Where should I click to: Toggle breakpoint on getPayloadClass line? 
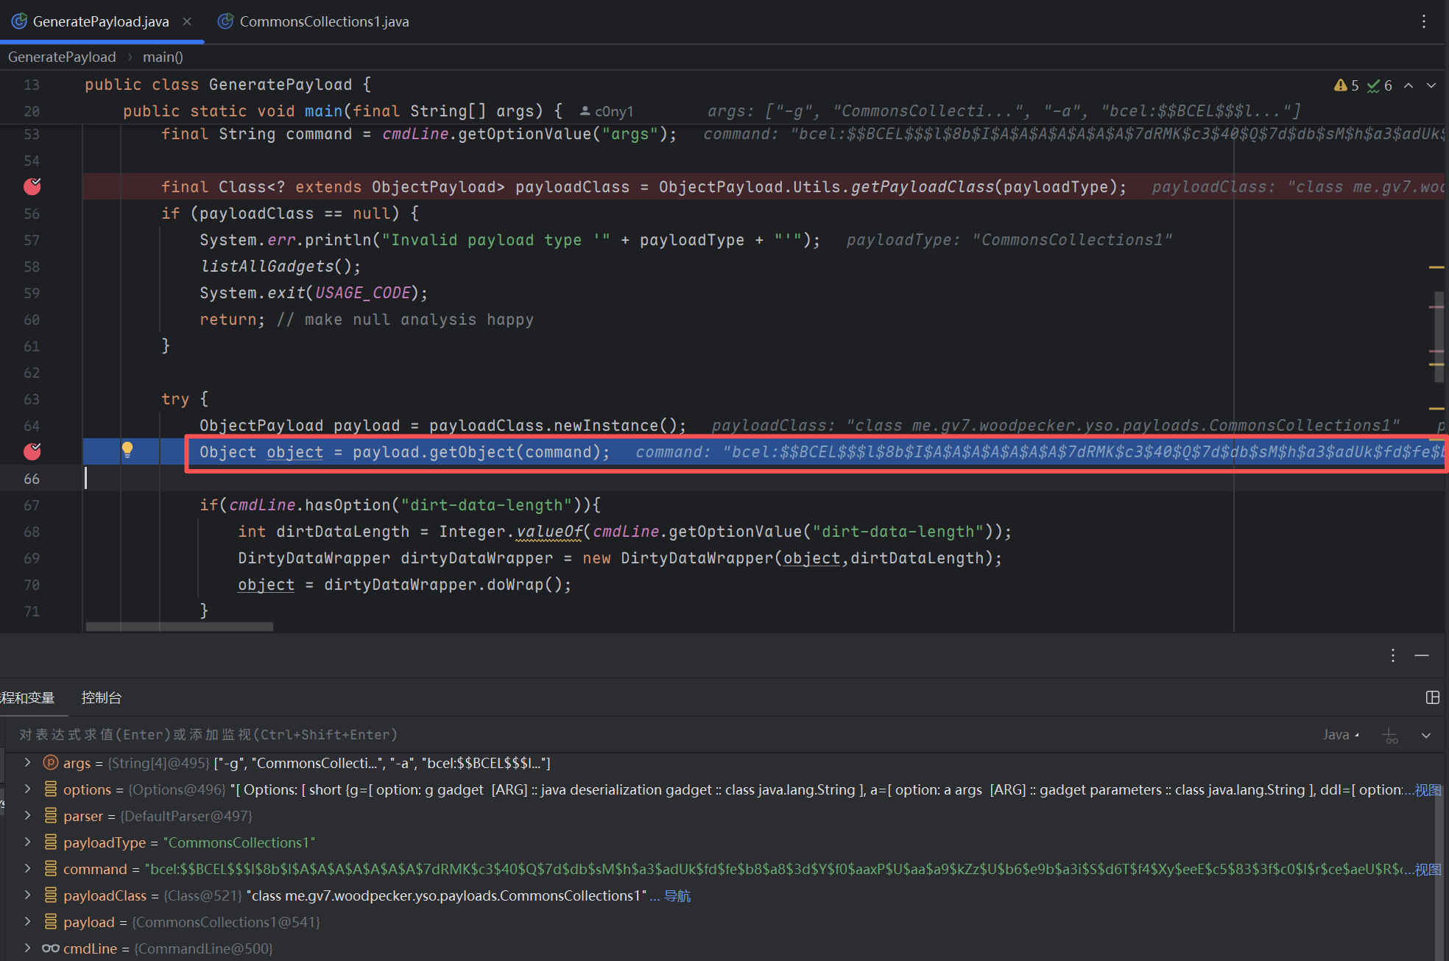32,186
